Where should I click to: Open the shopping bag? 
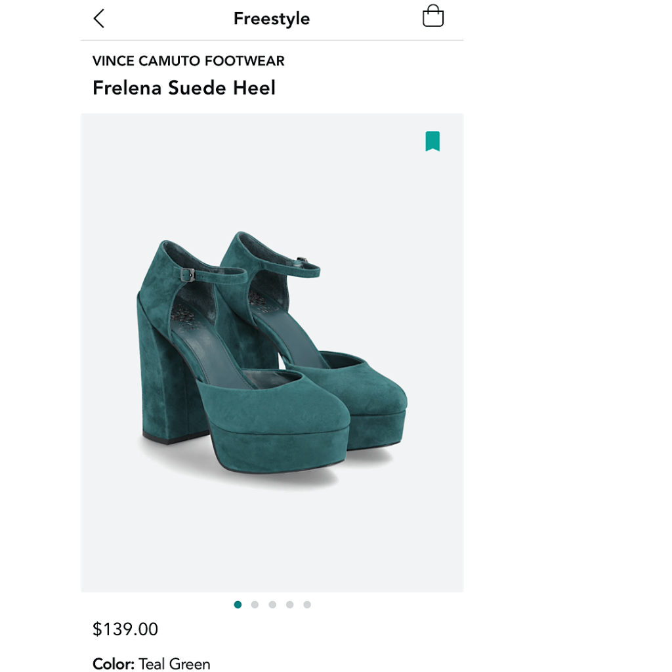tap(433, 16)
